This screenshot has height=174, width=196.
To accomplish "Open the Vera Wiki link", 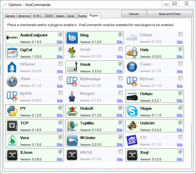I will coord(60,144).
